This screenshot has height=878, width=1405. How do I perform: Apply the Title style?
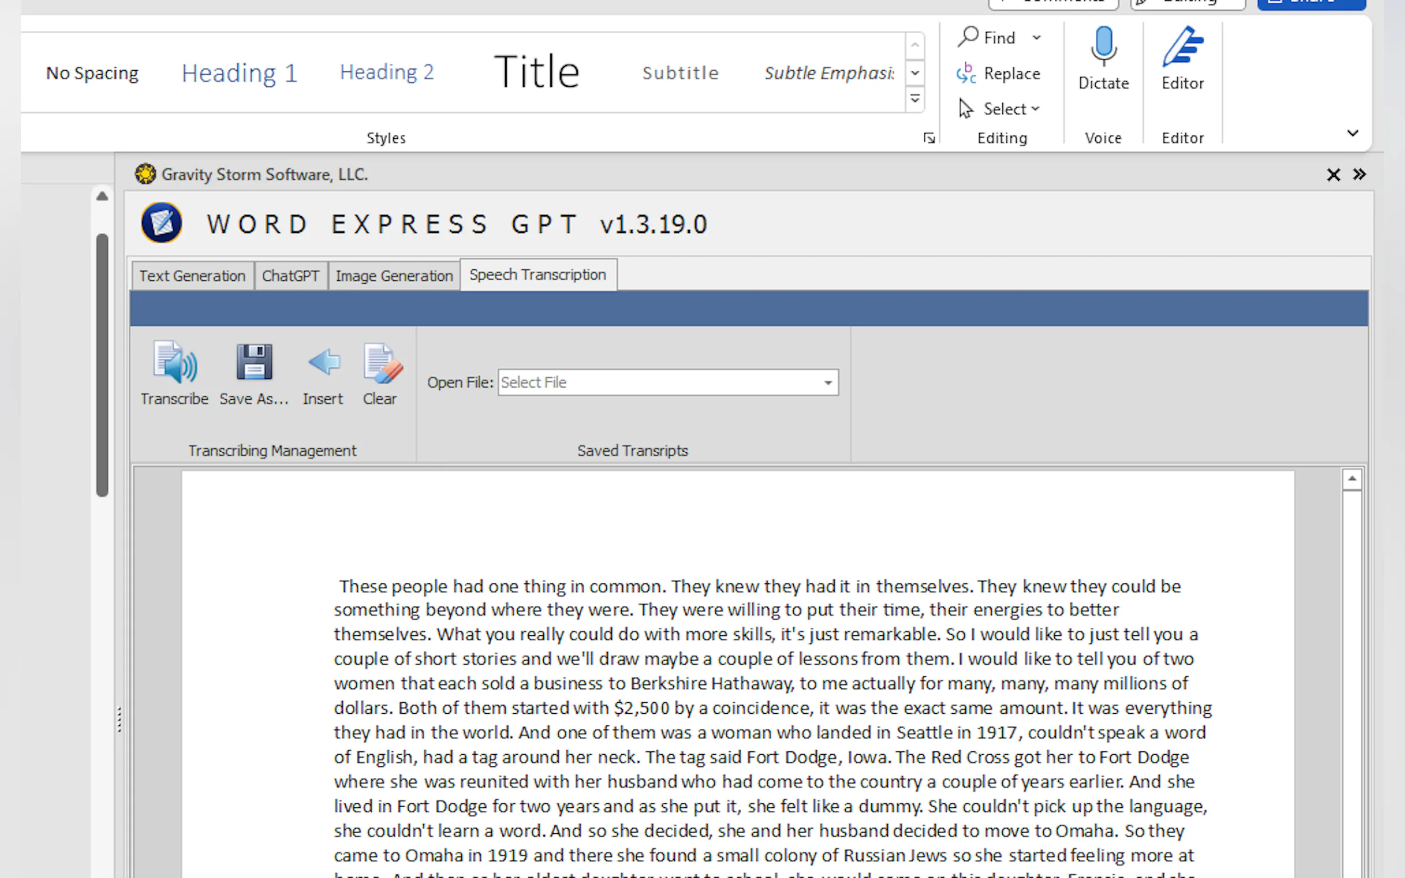[536, 72]
